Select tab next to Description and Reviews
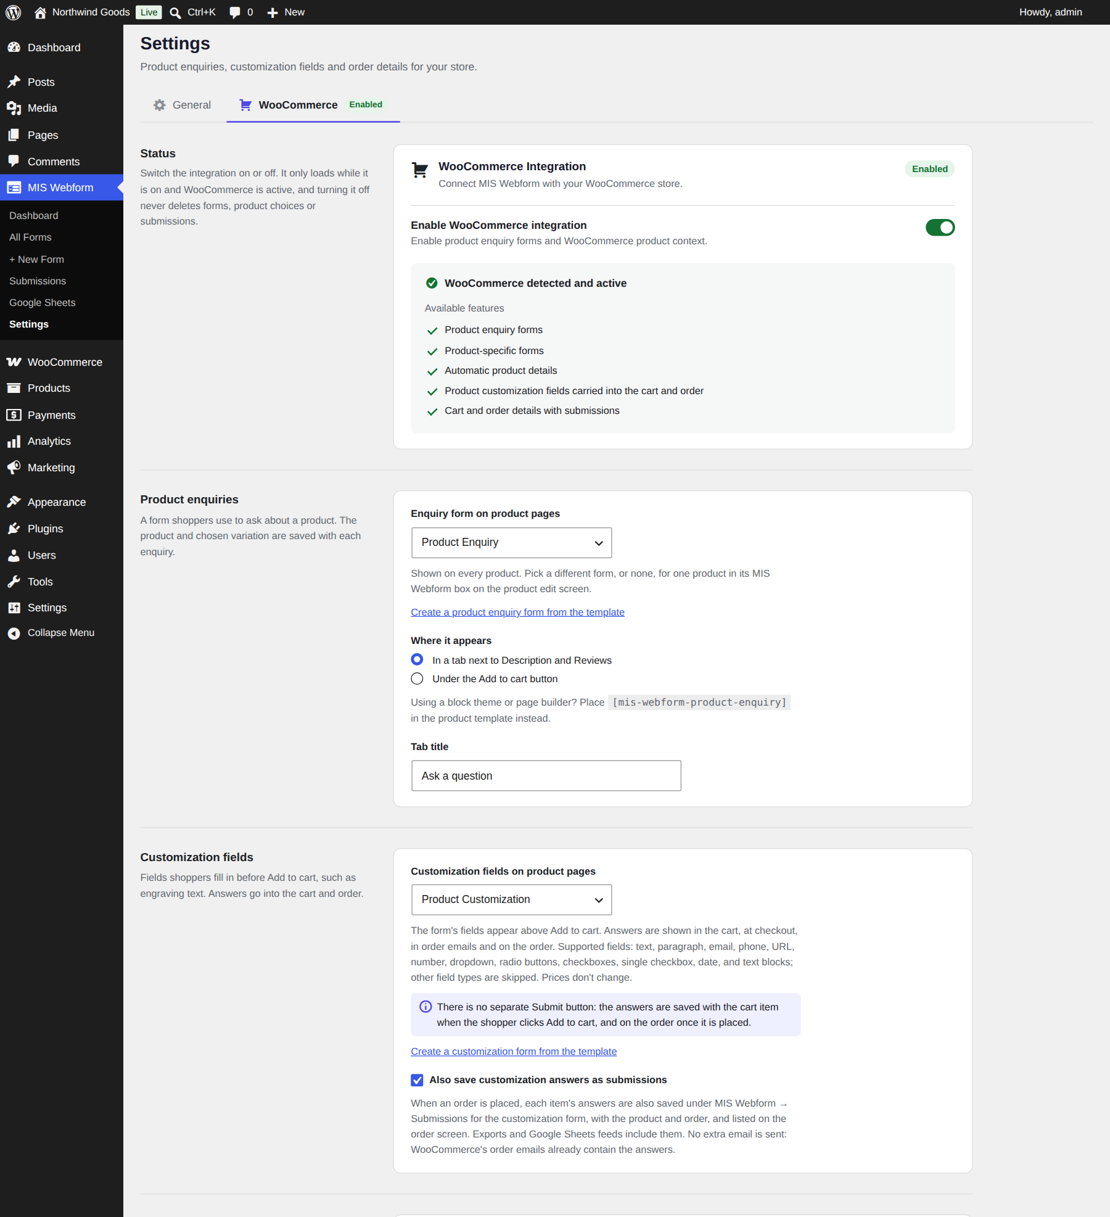This screenshot has height=1217, width=1110. tap(417, 659)
